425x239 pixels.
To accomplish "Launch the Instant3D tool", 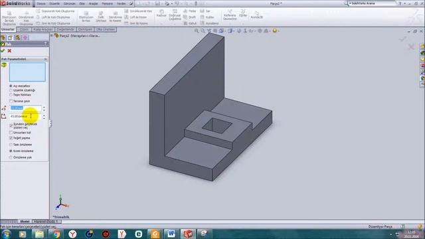I will coord(256,15).
